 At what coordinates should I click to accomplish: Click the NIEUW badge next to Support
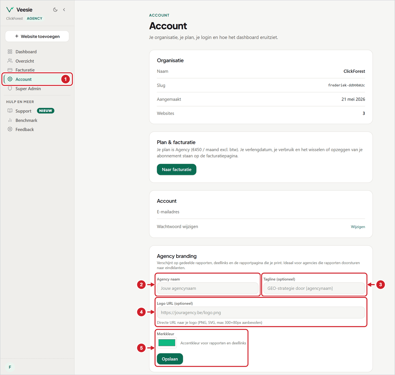46,111
